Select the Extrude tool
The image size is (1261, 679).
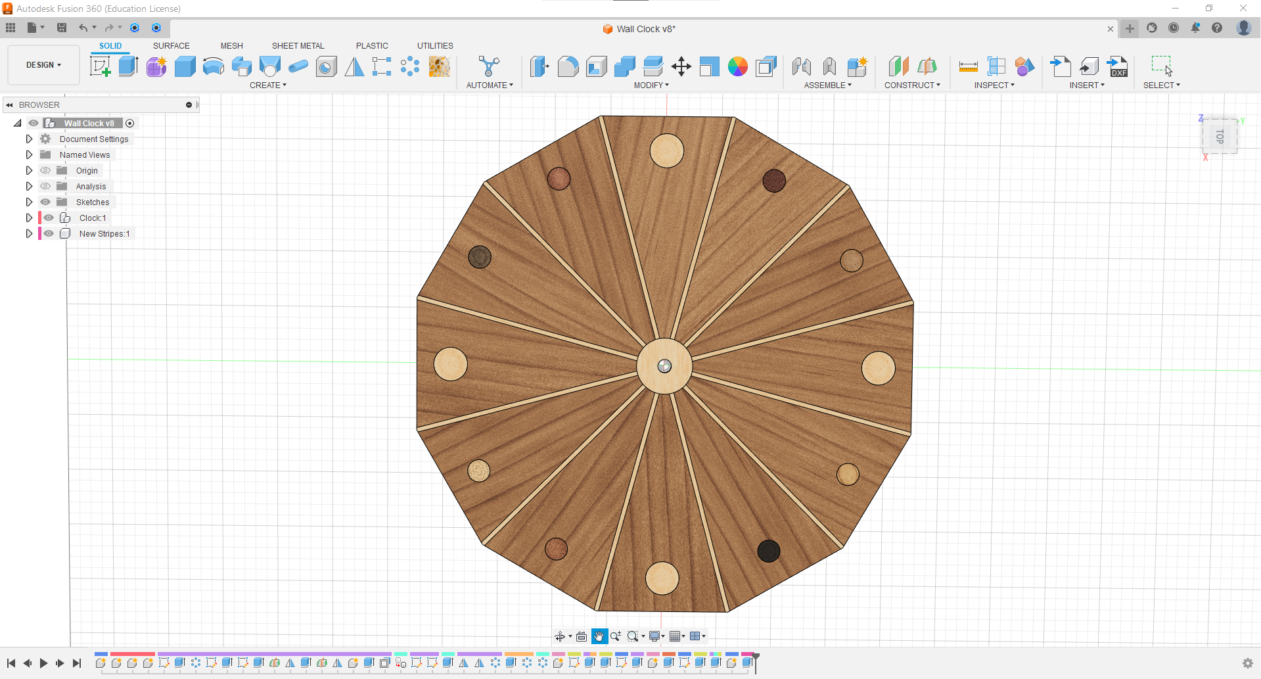pyautogui.click(x=127, y=66)
